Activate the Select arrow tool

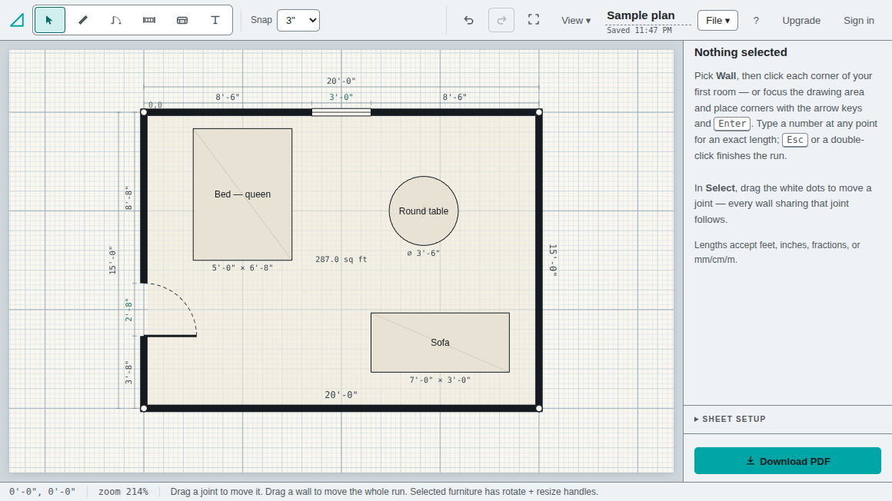pos(49,20)
